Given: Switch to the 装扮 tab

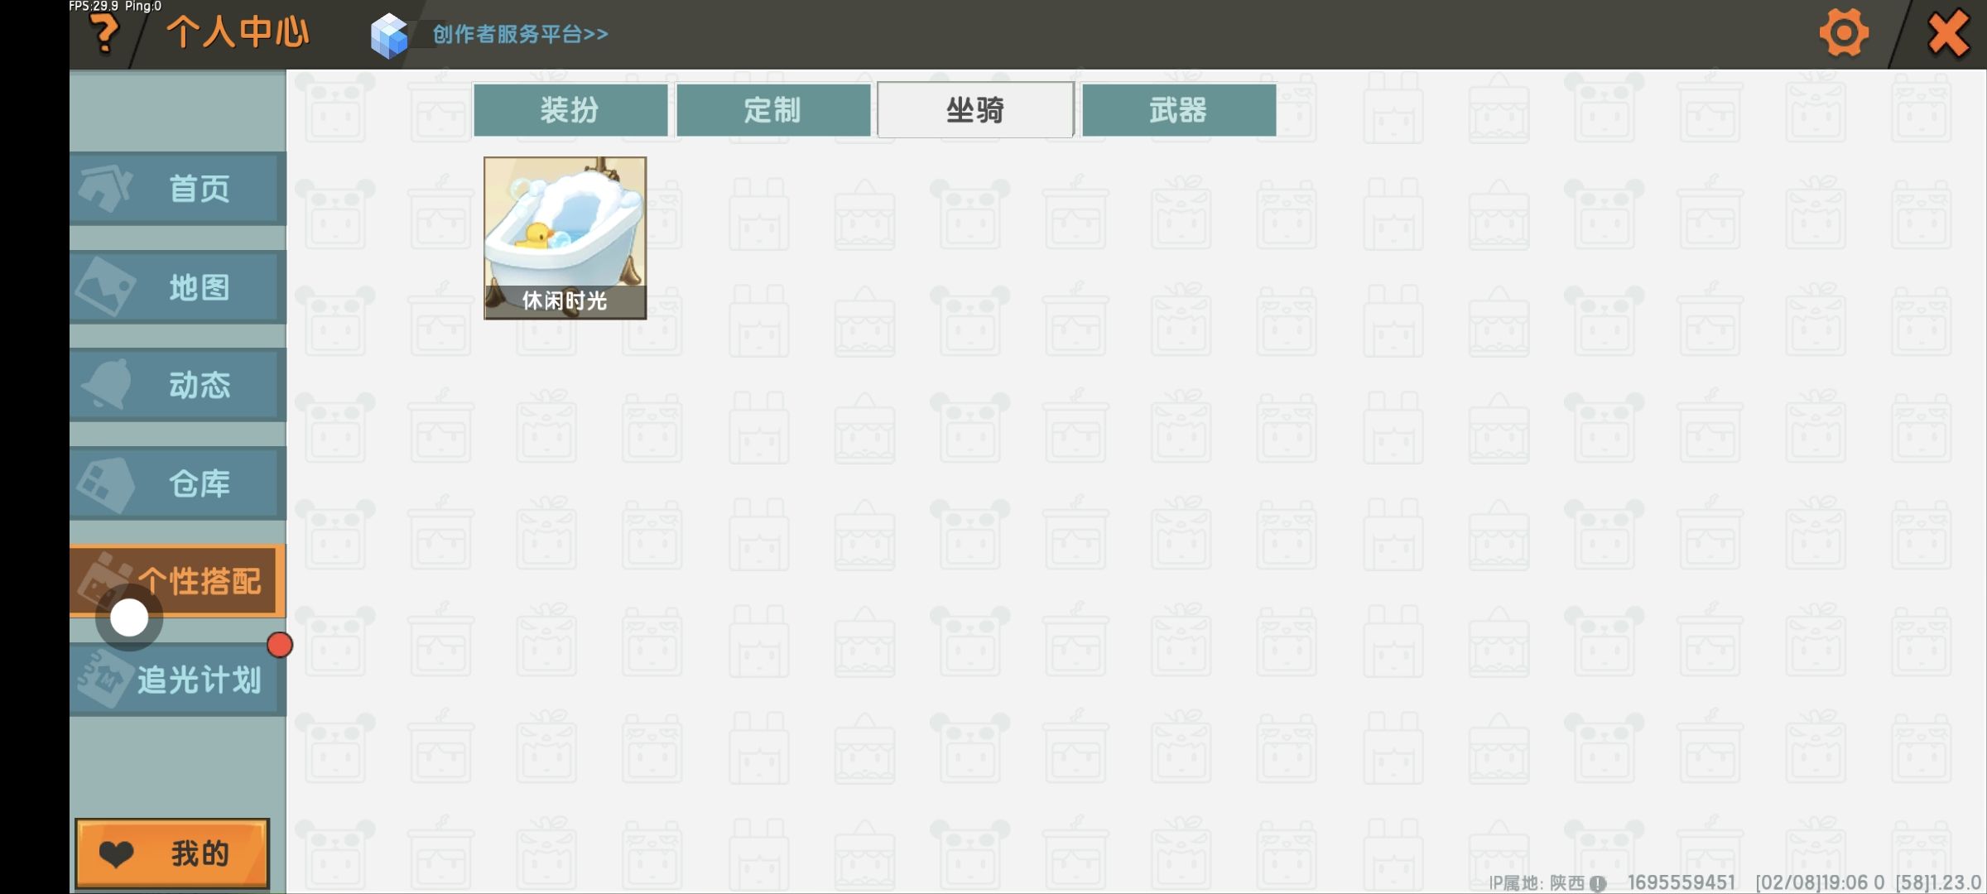Looking at the screenshot, I should 570,110.
